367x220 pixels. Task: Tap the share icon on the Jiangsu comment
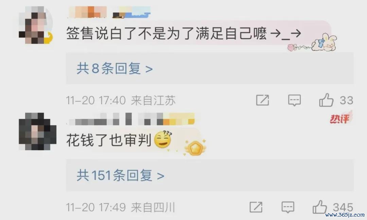coord(263,100)
